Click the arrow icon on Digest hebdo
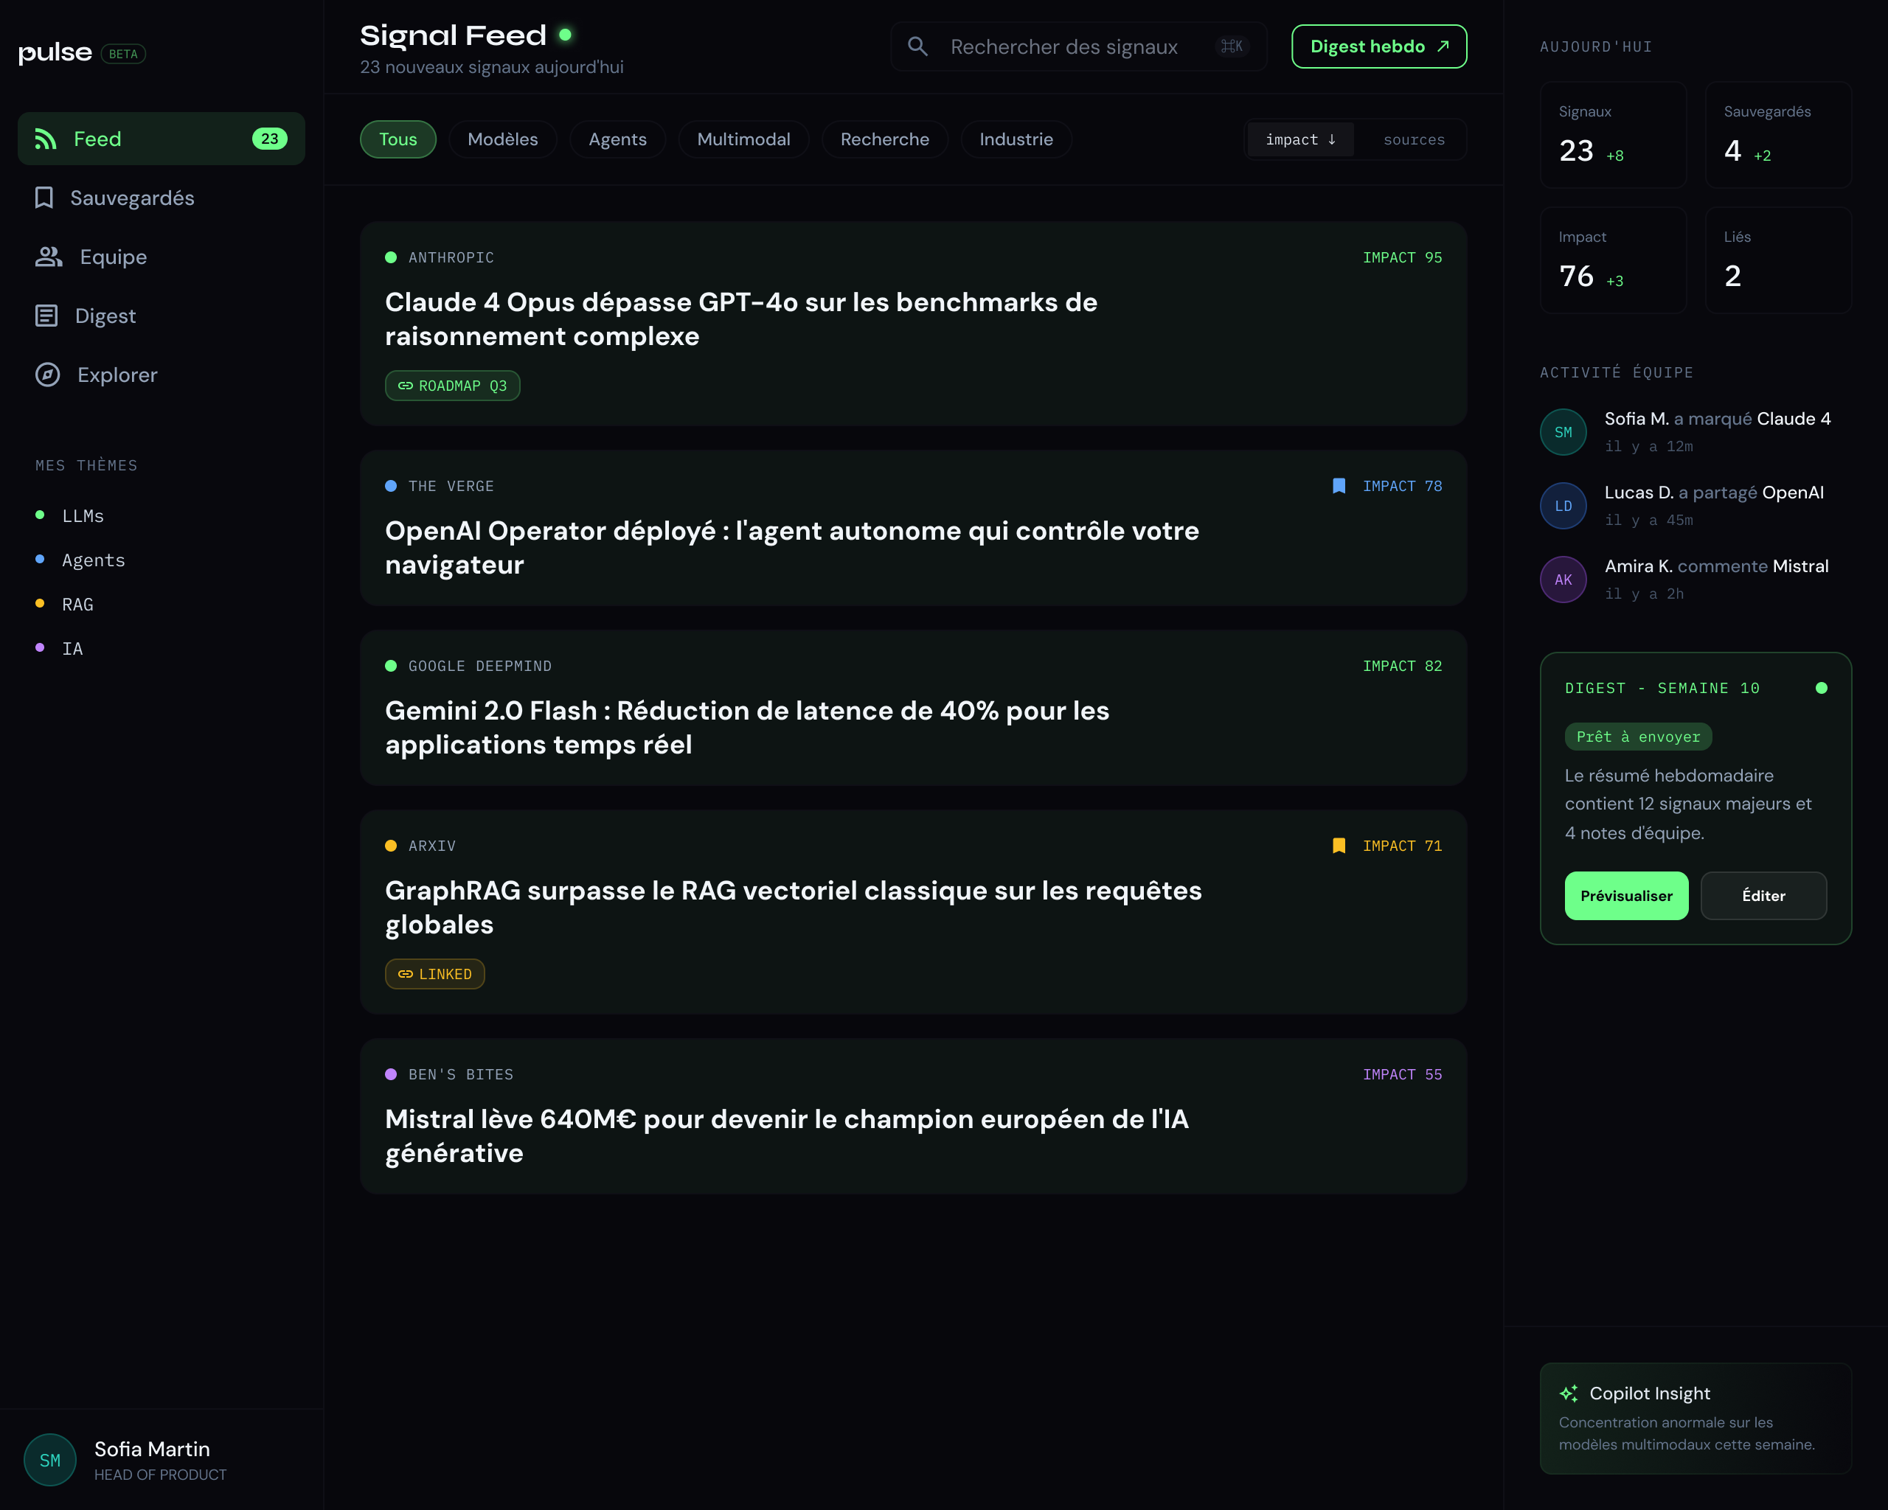Image resolution: width=1888 pixels, height=1510 pixels. click(x=1443, y=46)
